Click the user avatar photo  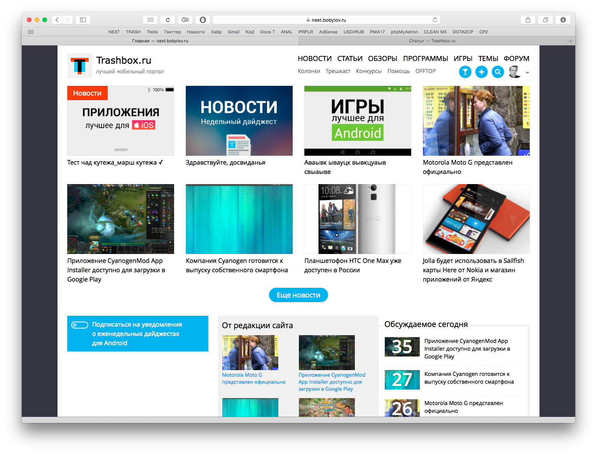(x=515, y=72)
